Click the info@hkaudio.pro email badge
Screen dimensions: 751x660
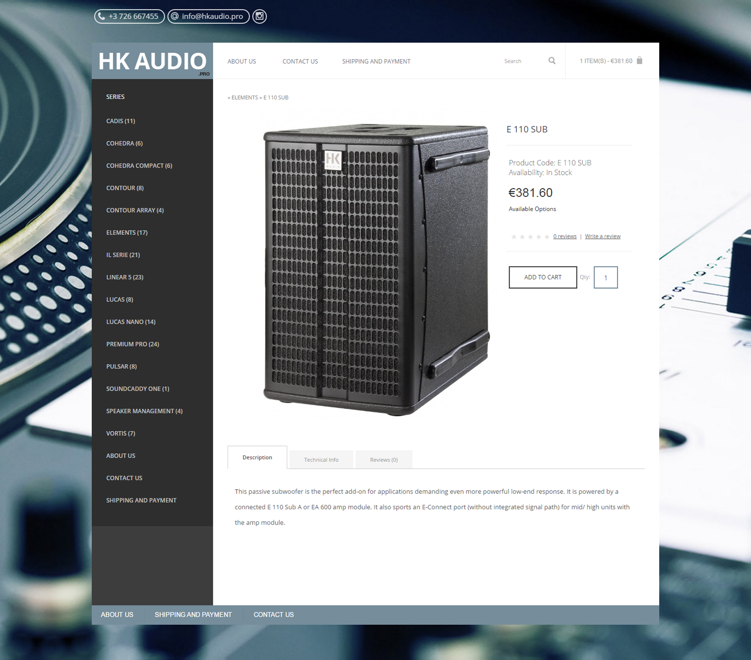pos(208,17)
